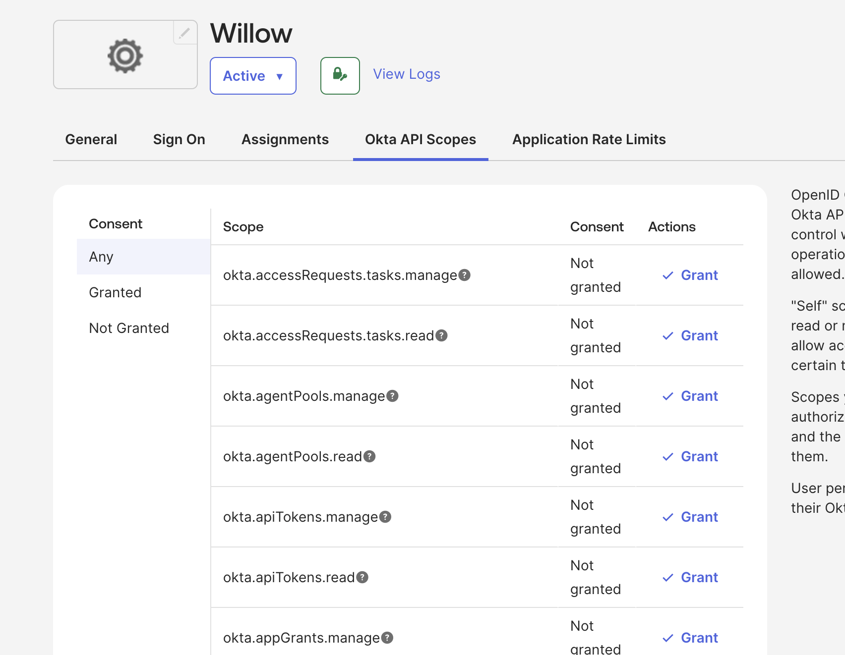Grant okta.apiTokens.manage scope
Image resolution: width=845 pixels, height=655 pixels.
690,517
